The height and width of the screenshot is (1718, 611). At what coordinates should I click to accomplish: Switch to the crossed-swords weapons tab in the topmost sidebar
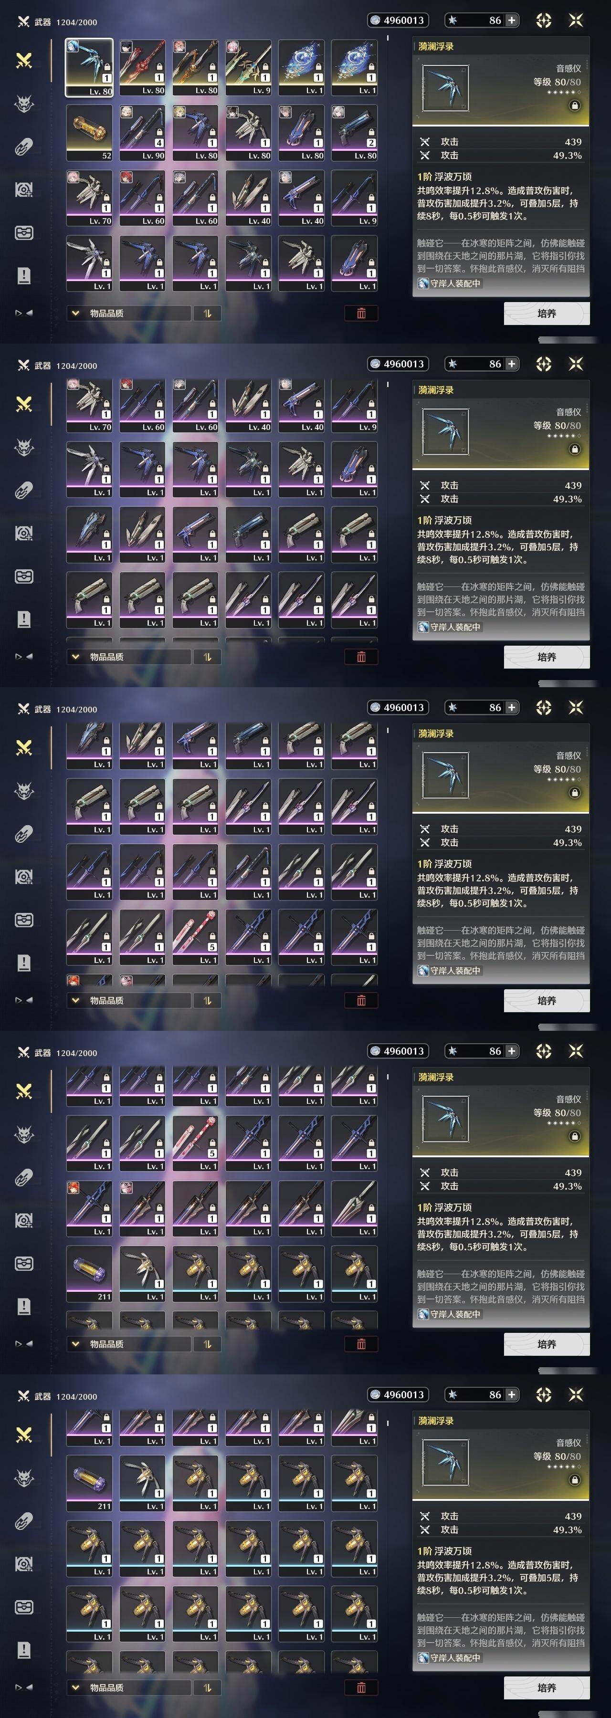coord(24,61)
